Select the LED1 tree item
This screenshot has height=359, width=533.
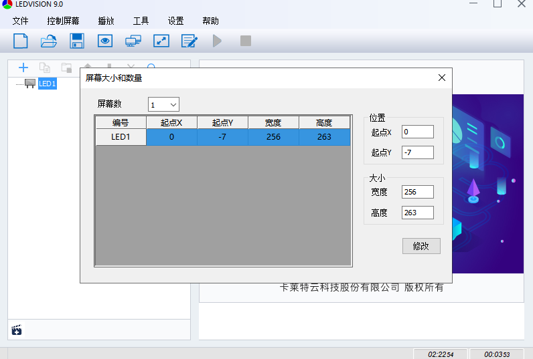point(47,84)
